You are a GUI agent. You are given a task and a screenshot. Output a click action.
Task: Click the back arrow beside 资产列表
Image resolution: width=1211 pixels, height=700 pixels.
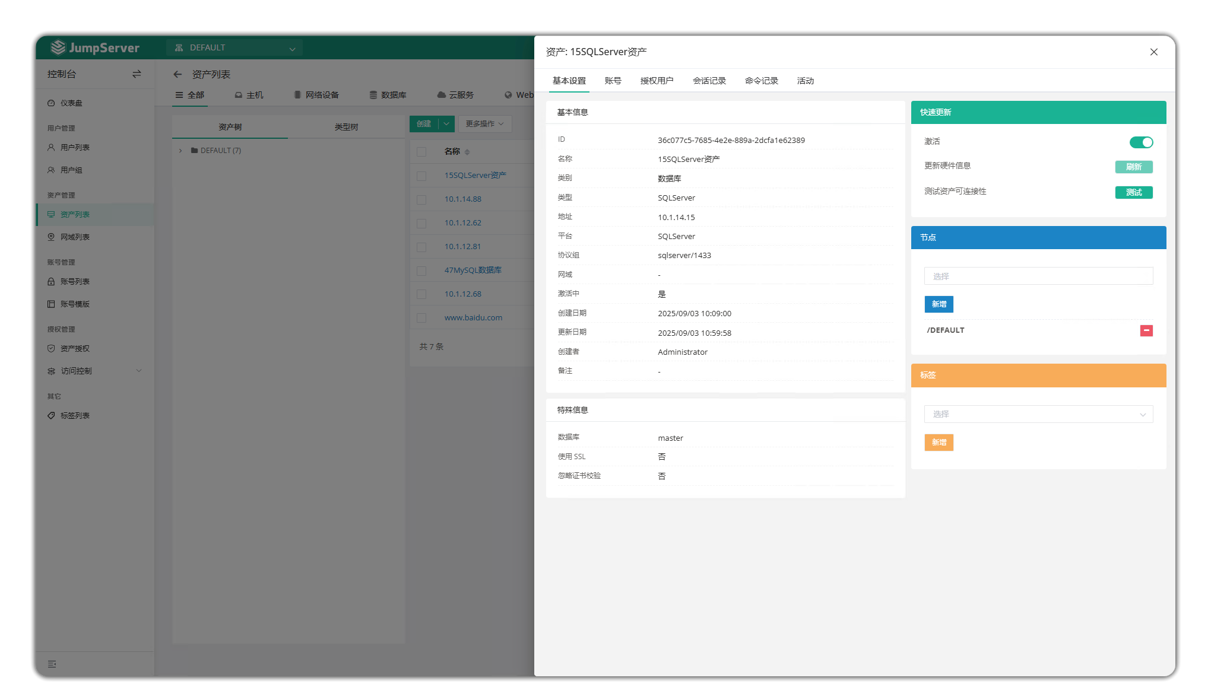click(x=177, y=74)
